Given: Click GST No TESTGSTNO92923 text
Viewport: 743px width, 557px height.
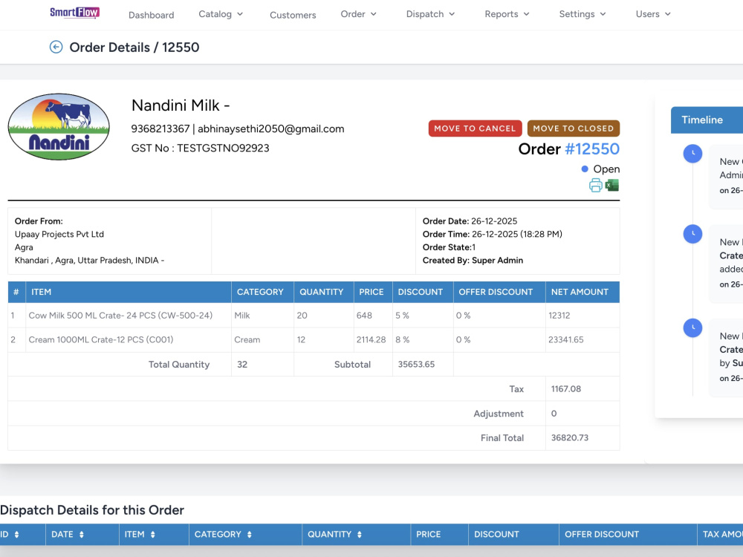Looking at the screenshot, I should [200, 149].
